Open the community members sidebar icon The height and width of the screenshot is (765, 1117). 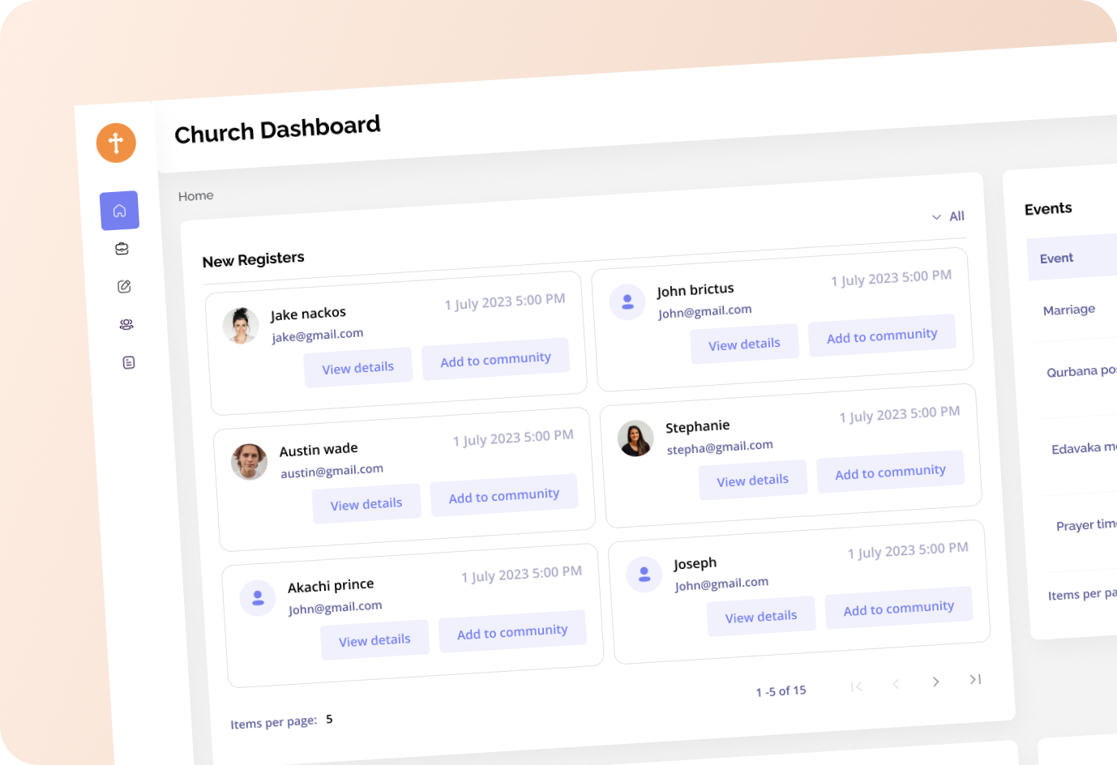[x=126, y=324]
